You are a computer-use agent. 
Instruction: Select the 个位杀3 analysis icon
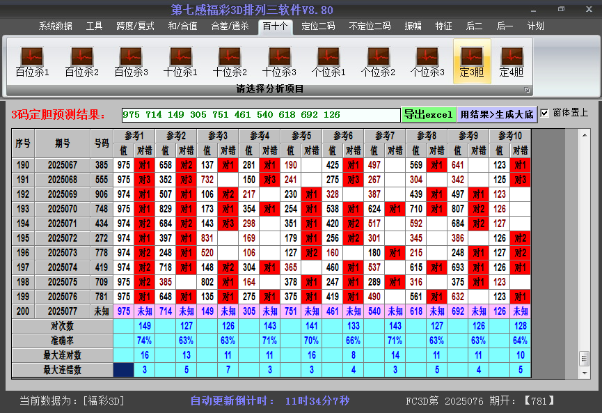click(x=427, y=61)
